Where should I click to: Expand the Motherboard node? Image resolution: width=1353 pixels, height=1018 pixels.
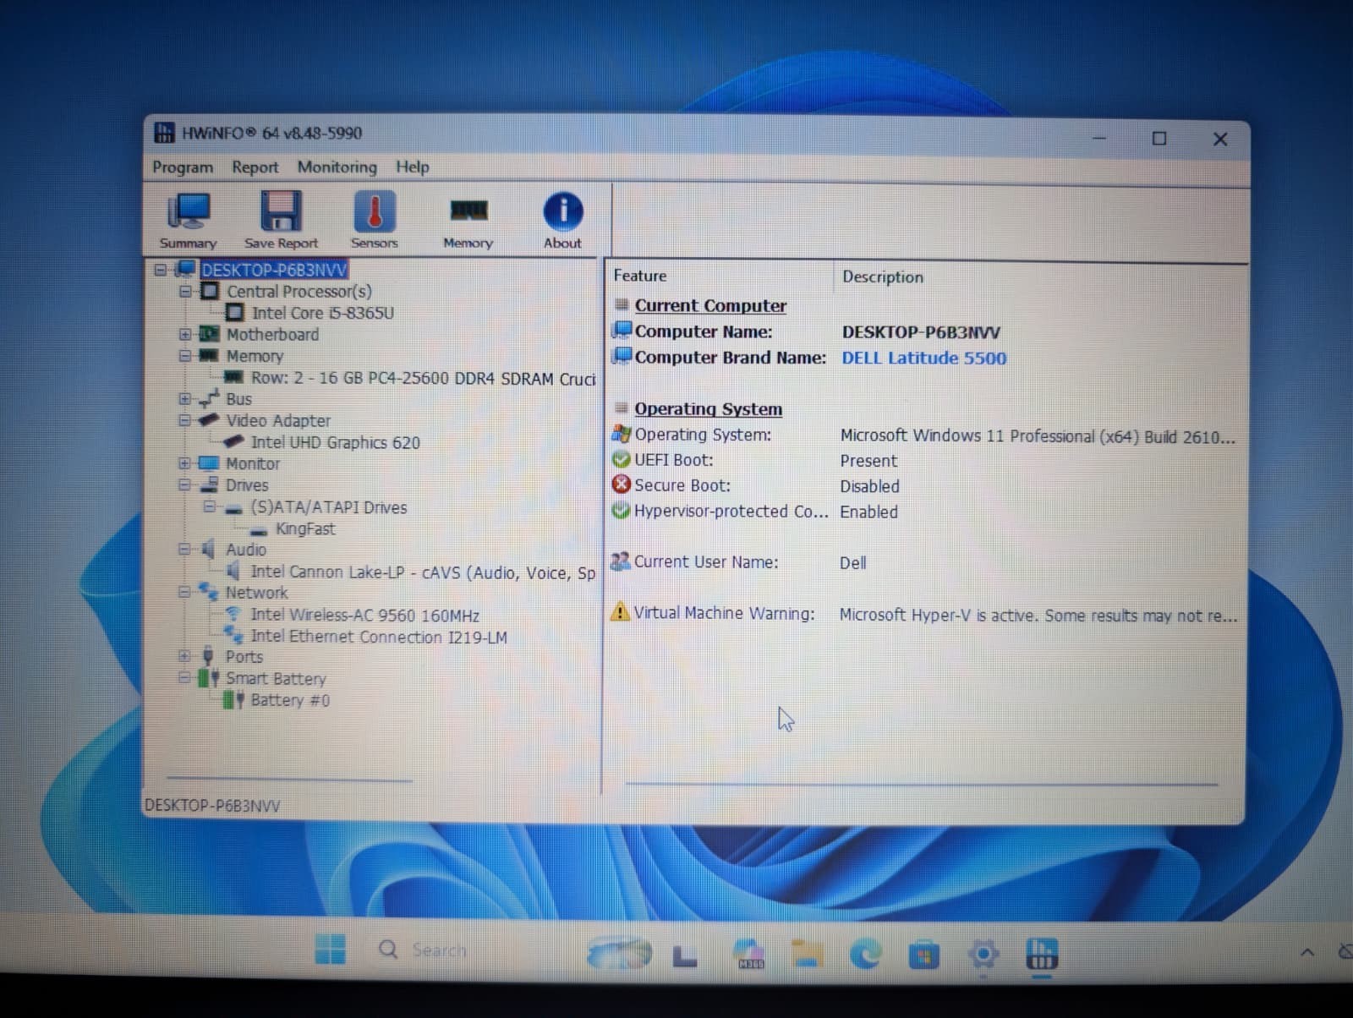click(x=185, y=334)
